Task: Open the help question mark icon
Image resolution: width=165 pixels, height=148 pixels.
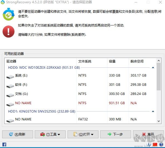Action: tap(161, 144)
